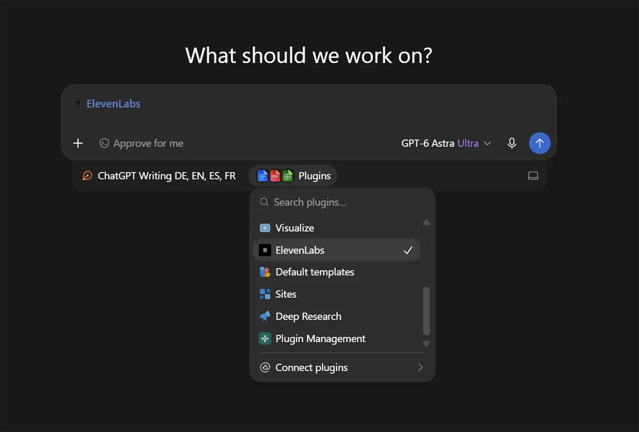
Task: Click the stacked plugin icons in Plugins chip
Action: (275, 176)
